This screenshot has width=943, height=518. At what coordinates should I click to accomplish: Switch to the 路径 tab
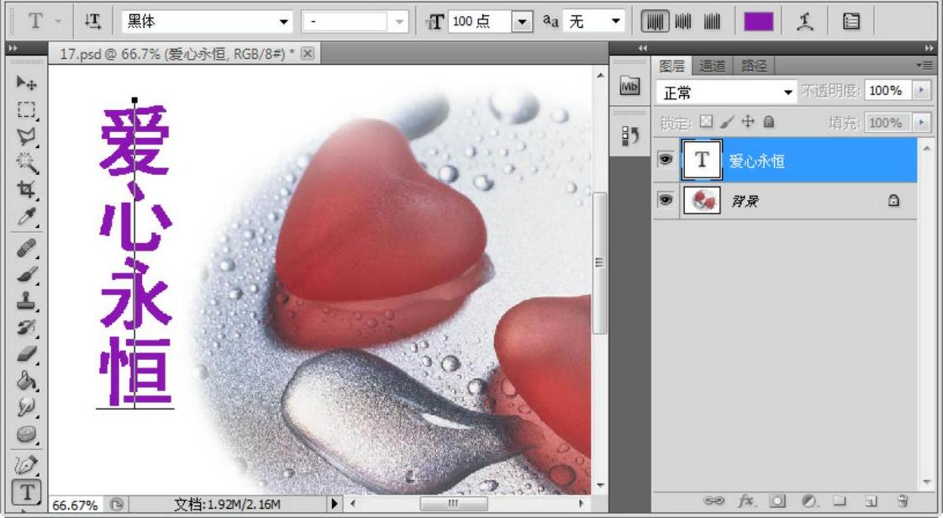752,66
